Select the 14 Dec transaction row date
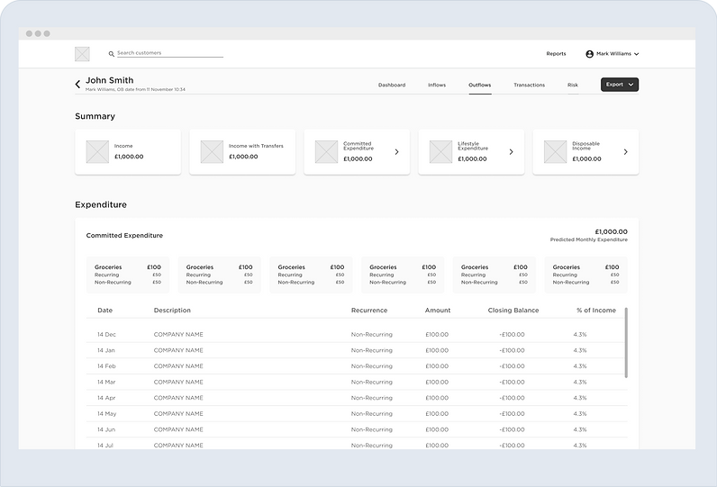 click(x=106, y=334)
